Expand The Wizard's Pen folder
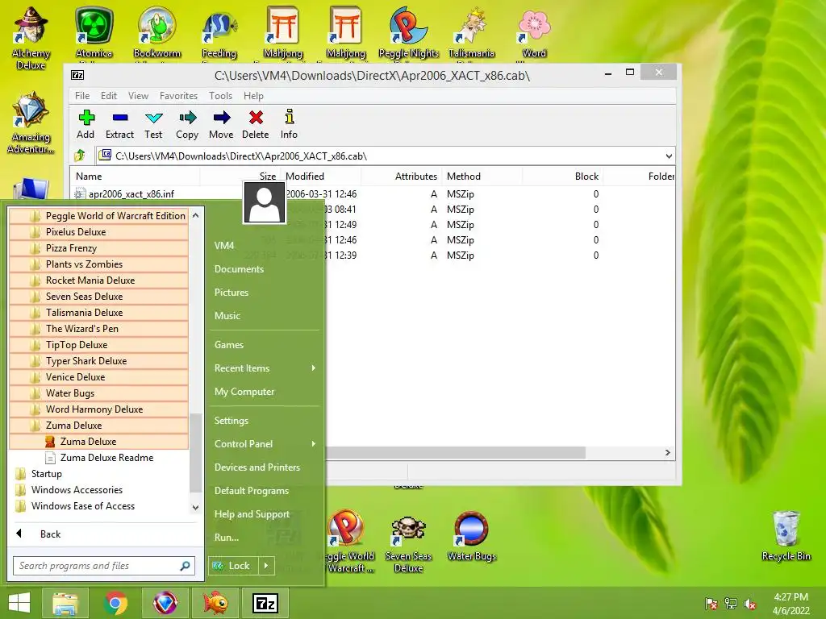826x619 pixels. tap(99, 329)
